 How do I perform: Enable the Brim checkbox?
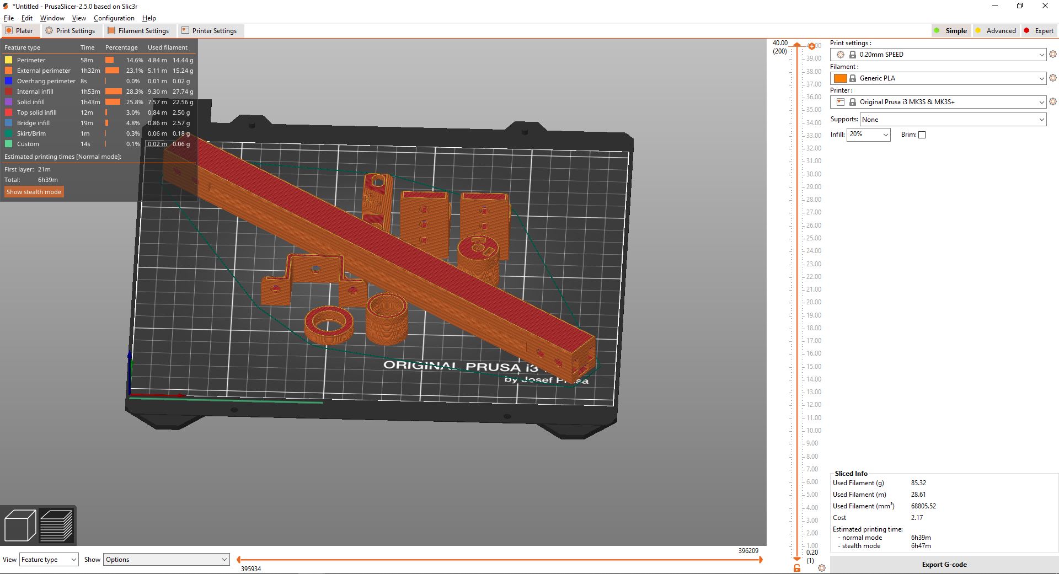tap(922, 135)
